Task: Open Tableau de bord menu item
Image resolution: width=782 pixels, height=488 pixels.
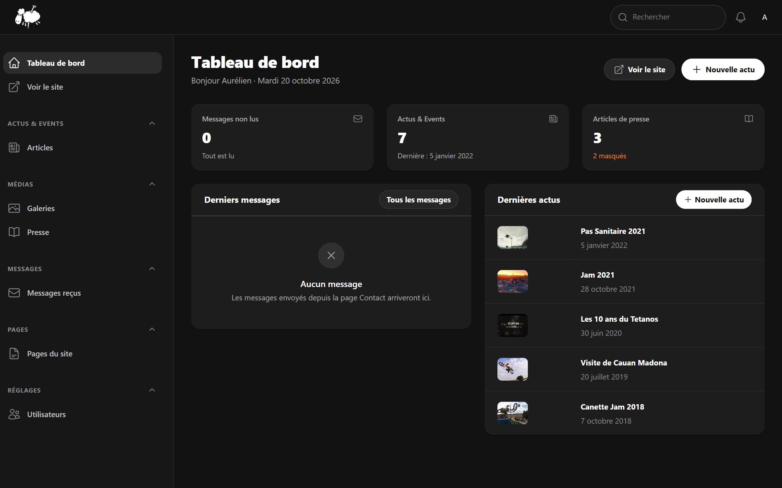Action: point(83,63)
